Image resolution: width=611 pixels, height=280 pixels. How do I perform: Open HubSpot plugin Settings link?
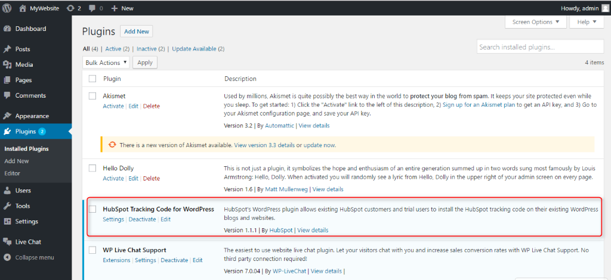(x=113, y=219)
